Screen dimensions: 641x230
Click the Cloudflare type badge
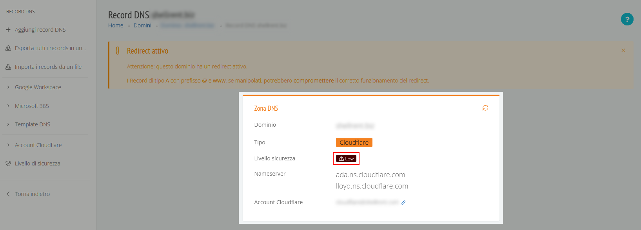[354, 142]
